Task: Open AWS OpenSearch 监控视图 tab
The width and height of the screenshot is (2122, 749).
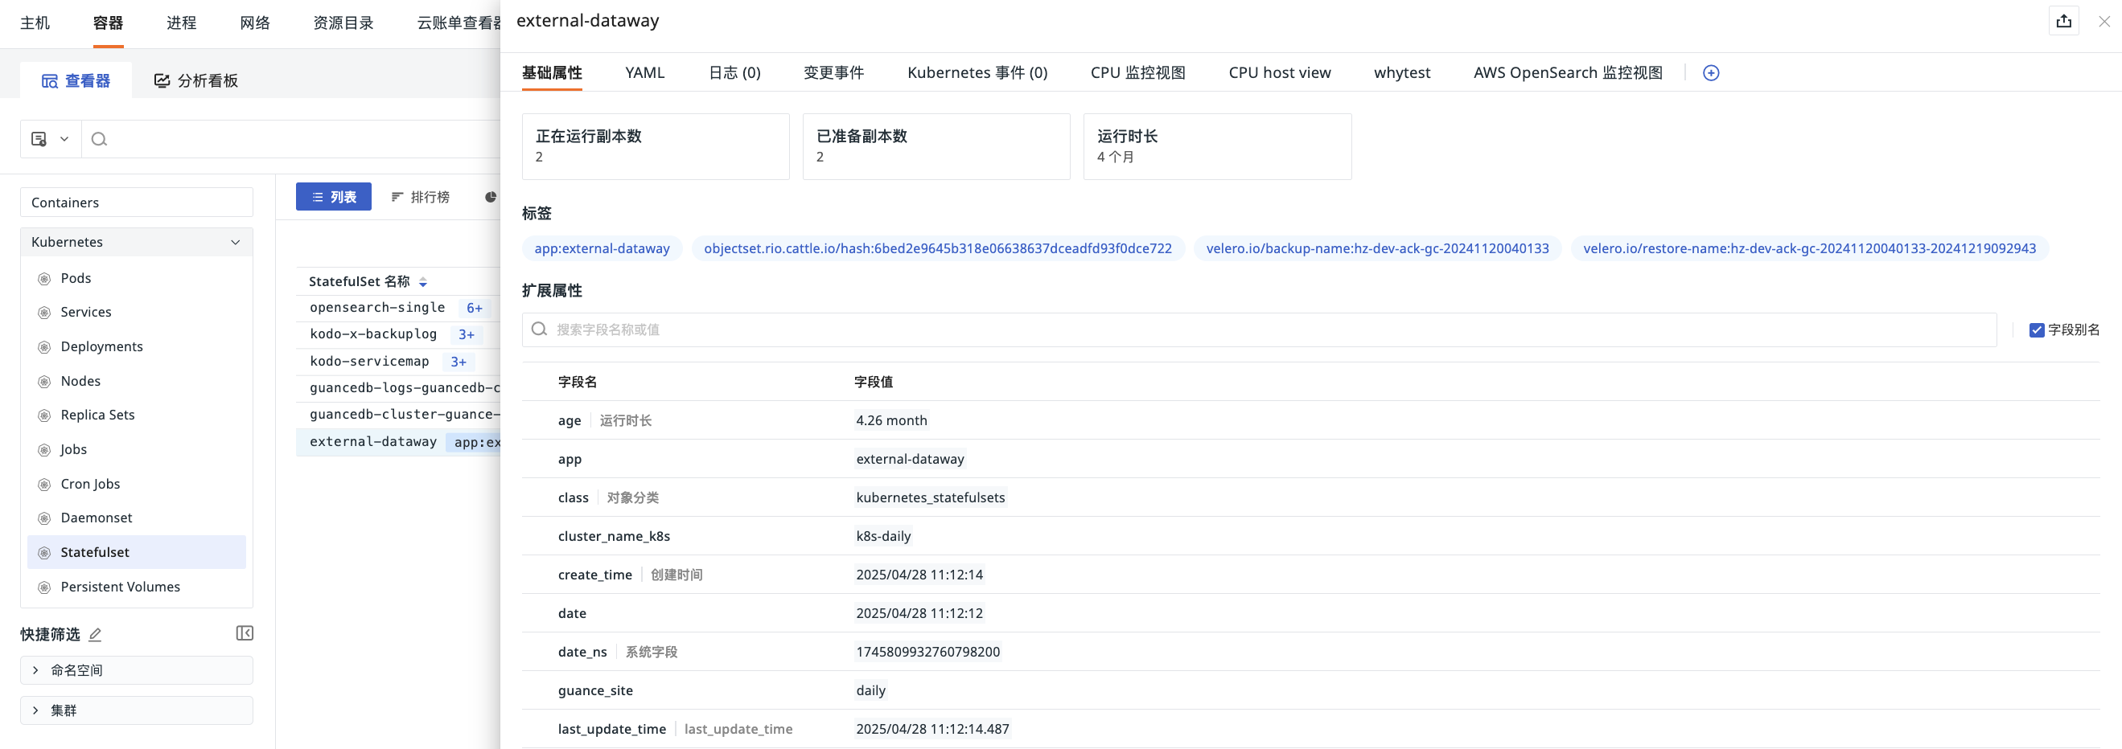Action: pos(1568,72)
